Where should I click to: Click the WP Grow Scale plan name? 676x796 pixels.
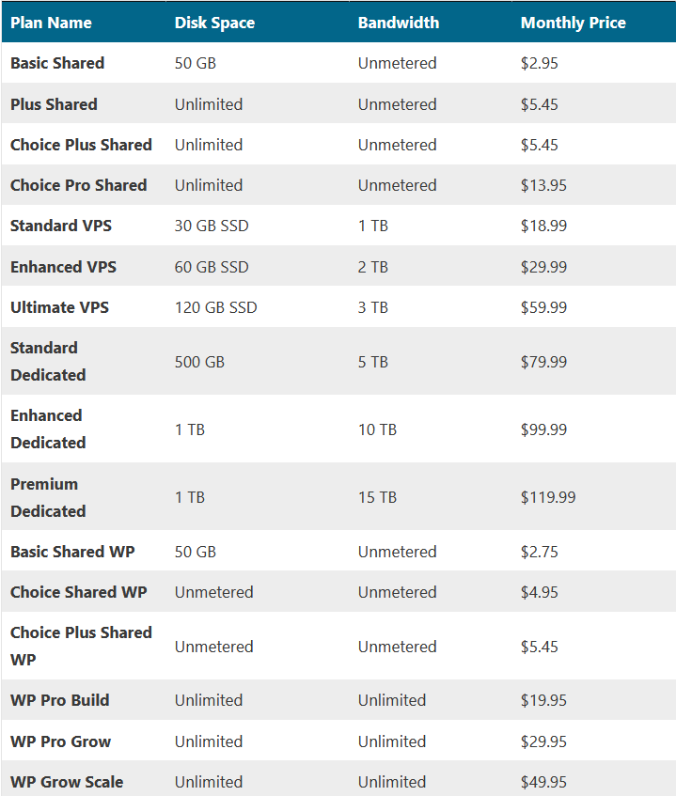67,782
